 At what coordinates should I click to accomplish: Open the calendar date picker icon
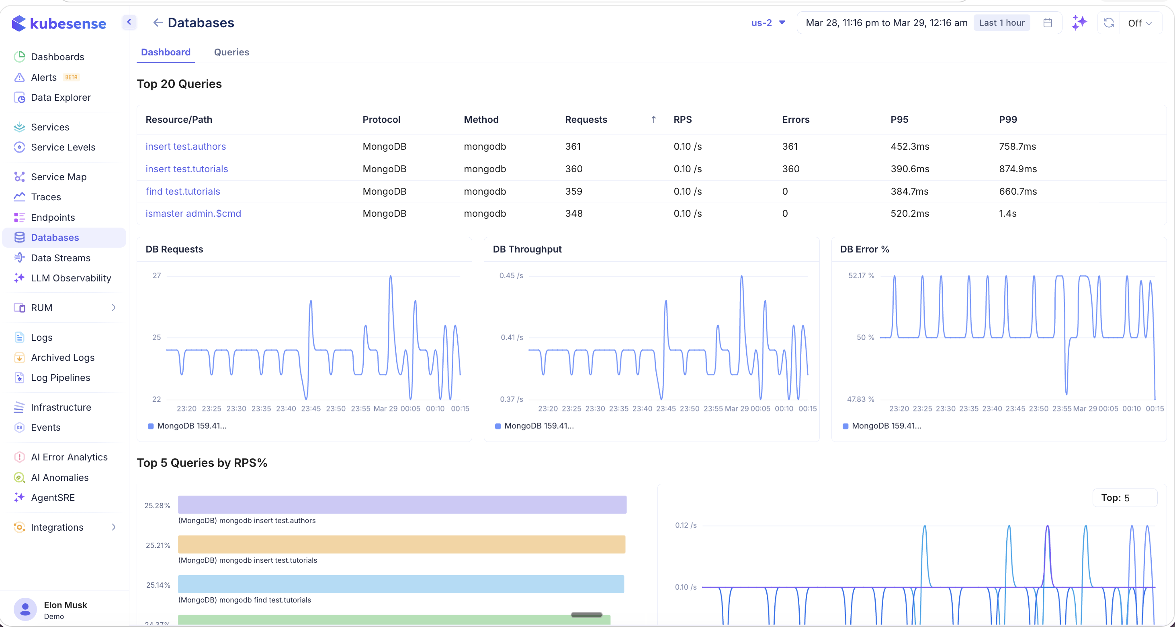1048,22
